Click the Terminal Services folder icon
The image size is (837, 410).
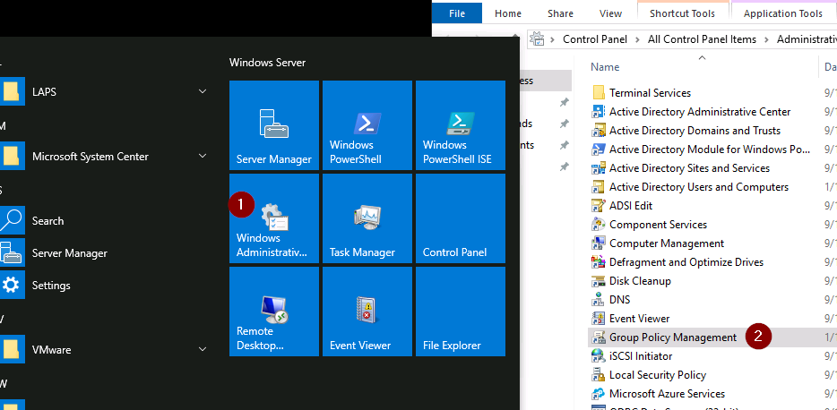(x=599, y=93)
